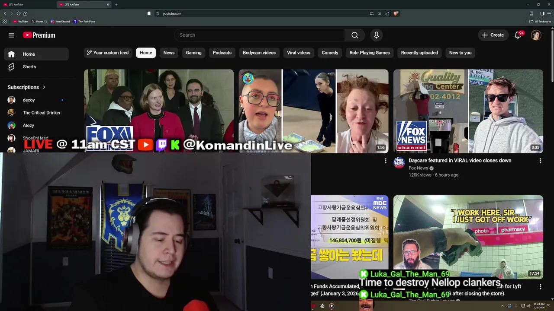
Task: Open the three-dot menu beside the Lyft video title
Action: pos(540,286)
